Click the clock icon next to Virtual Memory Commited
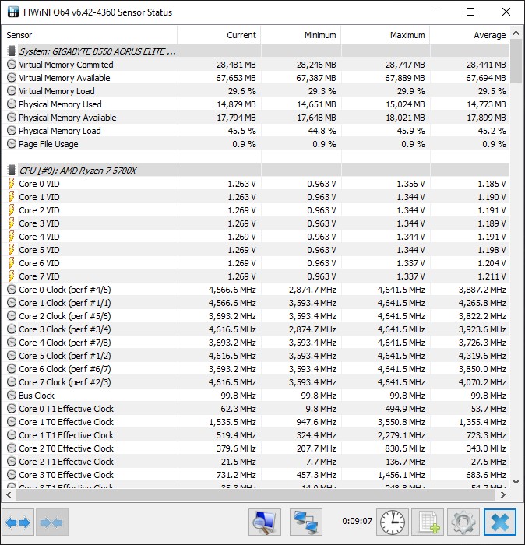525x545 pixels. pyautogui.click(x=12, y=65)
